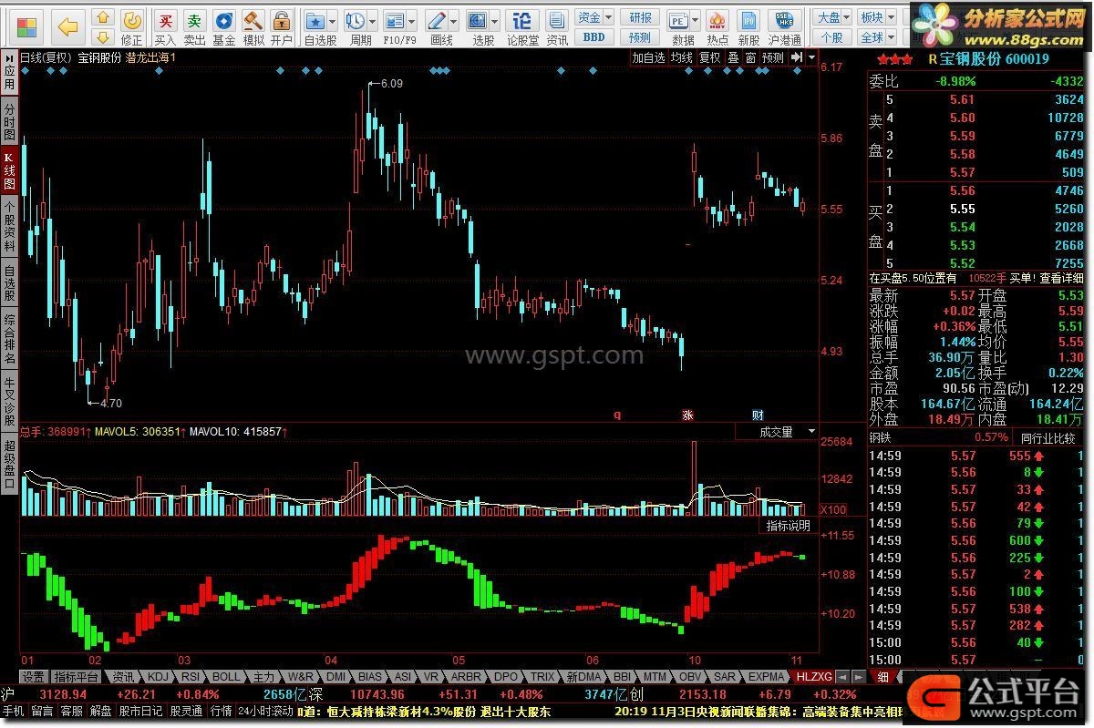Open the 基金 fund icon

pyautogui.click(x=223, y=27)
